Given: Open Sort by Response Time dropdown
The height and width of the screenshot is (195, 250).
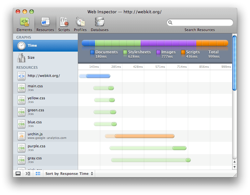Looking at the screenshot, I should click(x=69, y=174).
